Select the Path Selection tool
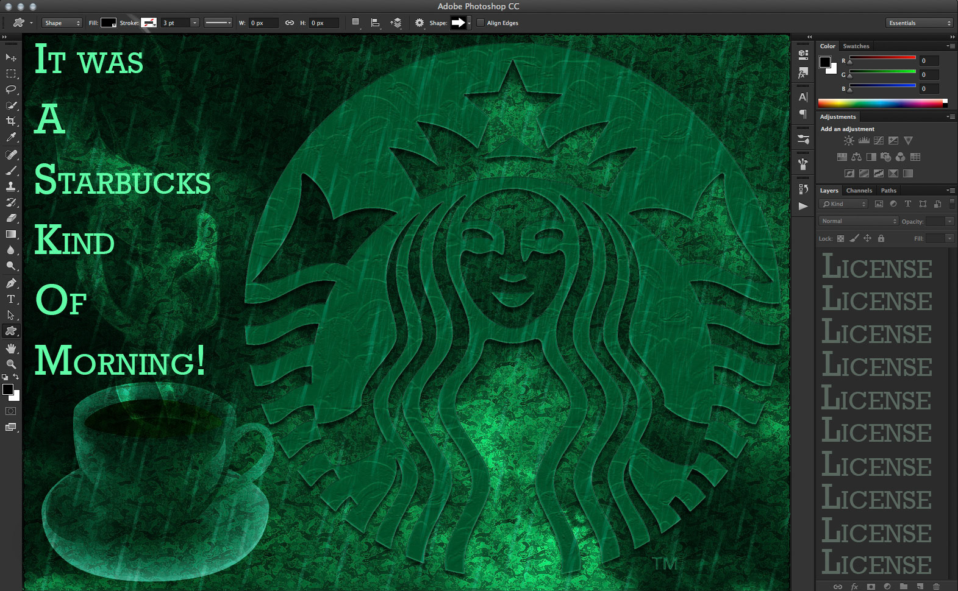This screenshot has width=958, height=591. coord(11,315)
